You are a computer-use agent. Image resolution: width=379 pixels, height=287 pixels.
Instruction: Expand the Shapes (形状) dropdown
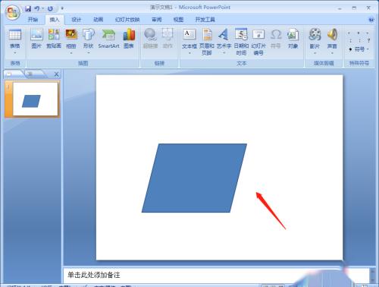point(89,53)
